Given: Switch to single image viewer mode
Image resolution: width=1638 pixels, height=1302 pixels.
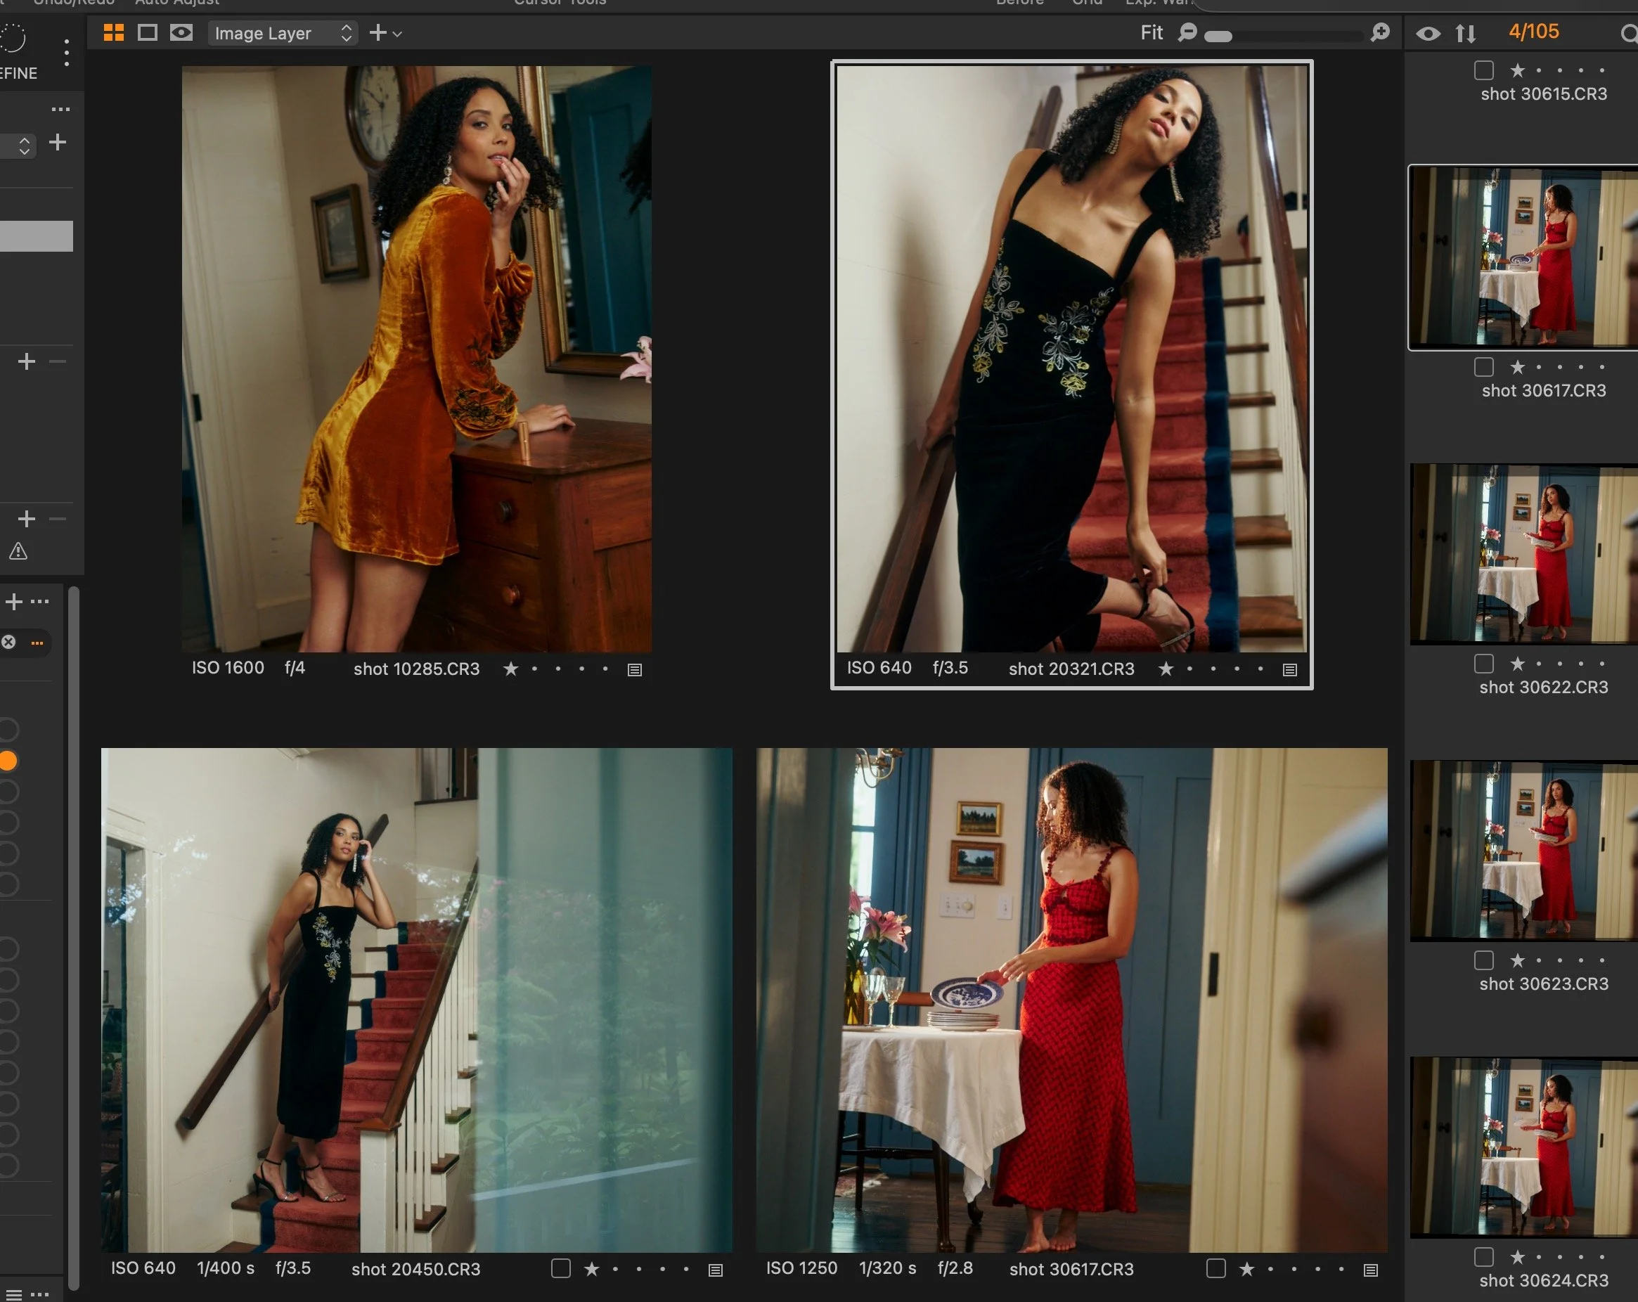Looking at the screenshot, I should pos(148,32).
